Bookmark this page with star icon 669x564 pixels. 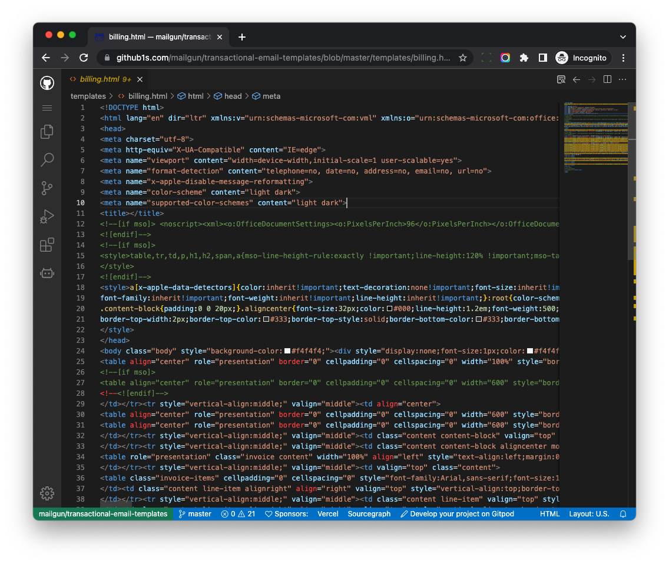463,58
